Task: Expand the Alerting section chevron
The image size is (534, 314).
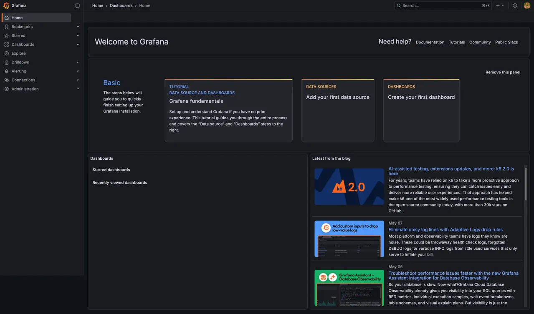Action: tap(78, 71)
